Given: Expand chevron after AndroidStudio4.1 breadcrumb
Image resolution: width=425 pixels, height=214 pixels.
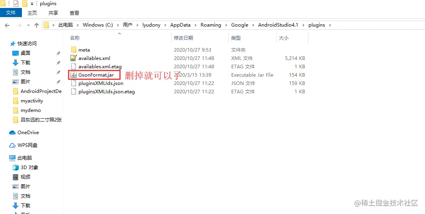Looking at the screenshot, I should (x=303, y=25).
